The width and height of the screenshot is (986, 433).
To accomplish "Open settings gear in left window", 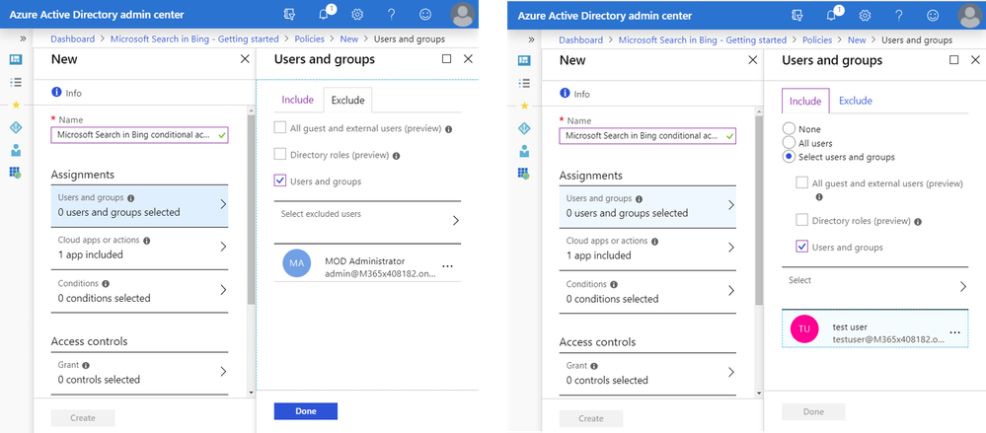I will point(357,14).
